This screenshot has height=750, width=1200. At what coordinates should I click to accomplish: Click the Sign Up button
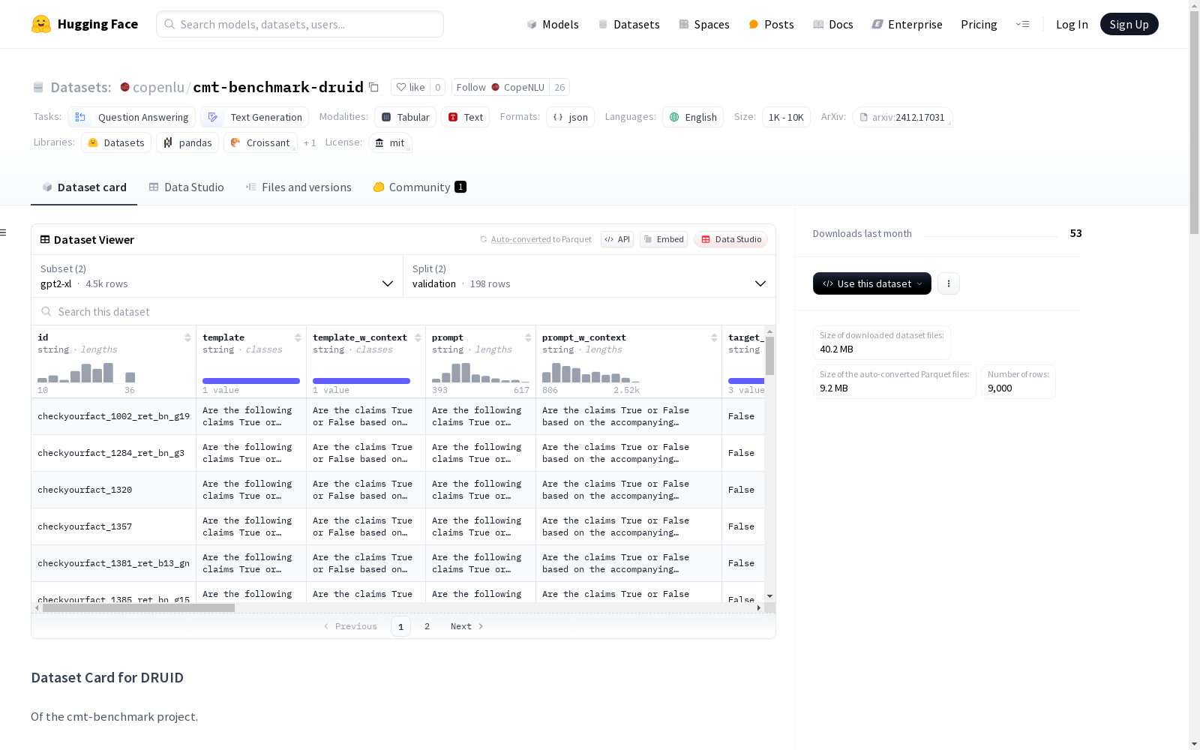point(1129,24)
